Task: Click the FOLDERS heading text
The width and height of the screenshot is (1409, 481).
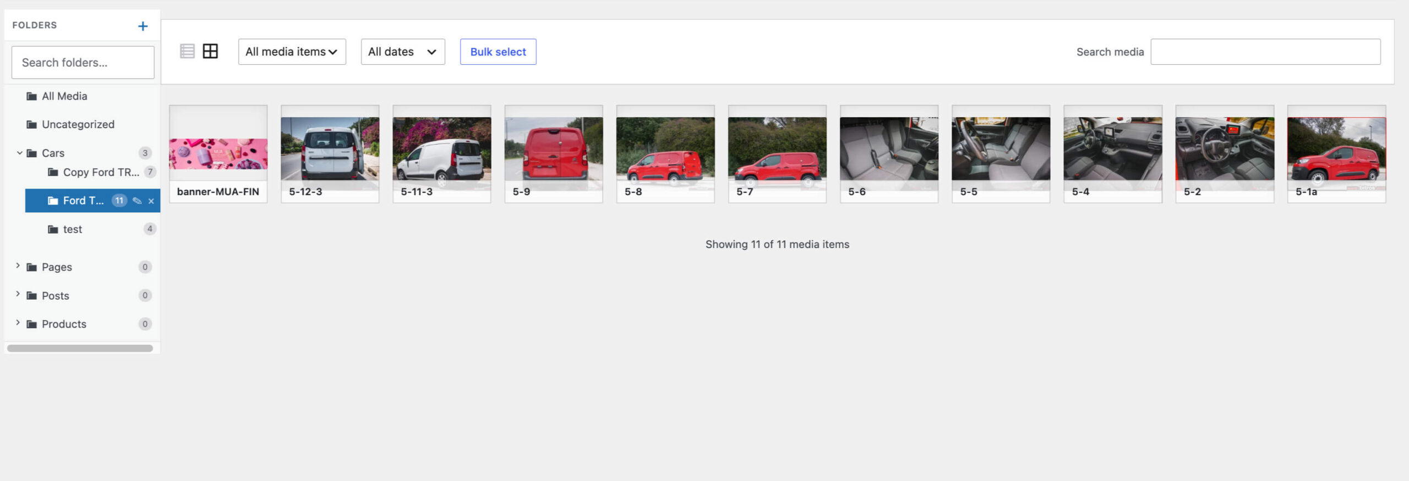Action: 35,25
